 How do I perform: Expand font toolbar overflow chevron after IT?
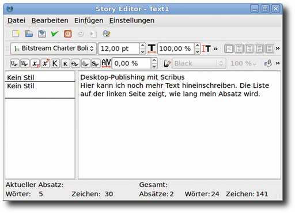click(215, 48)
